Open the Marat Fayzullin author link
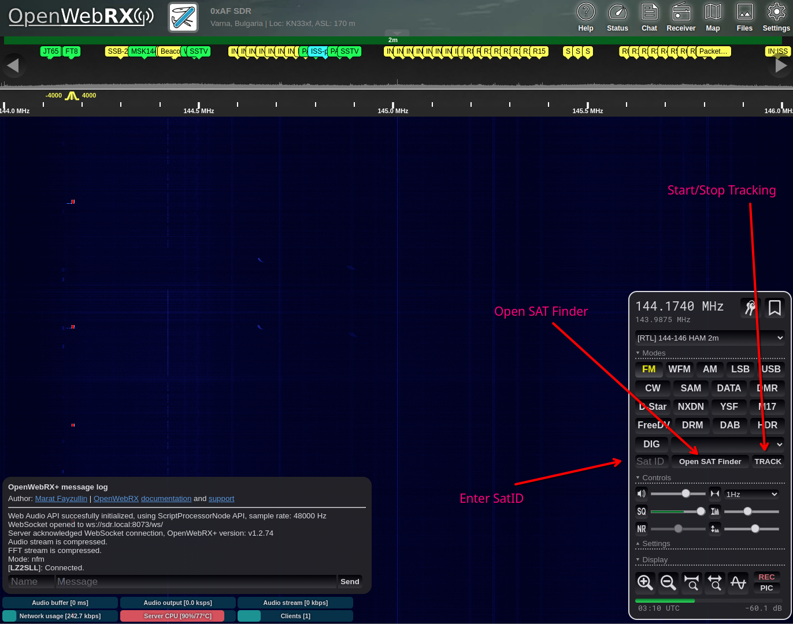 61,499
